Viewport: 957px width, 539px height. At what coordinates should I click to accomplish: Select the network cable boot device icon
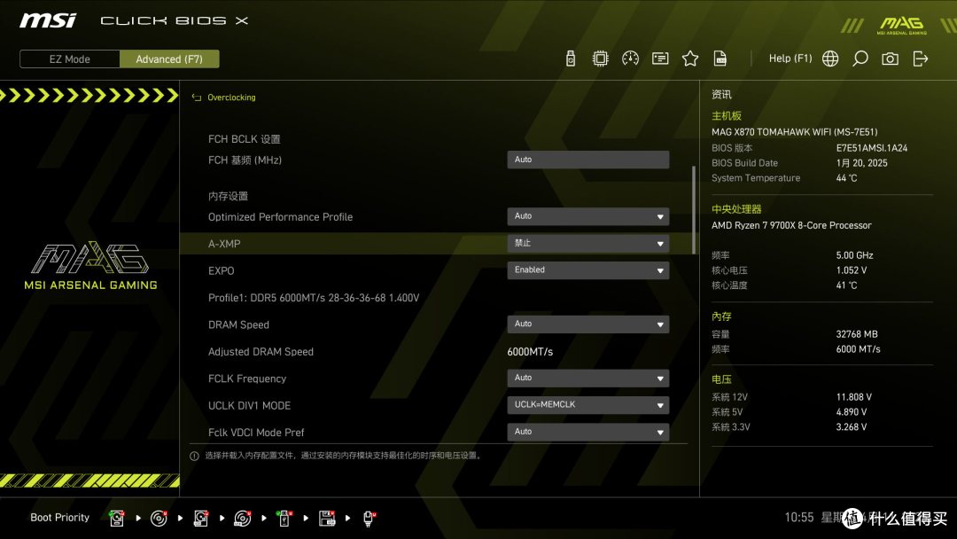coord(369,519)
